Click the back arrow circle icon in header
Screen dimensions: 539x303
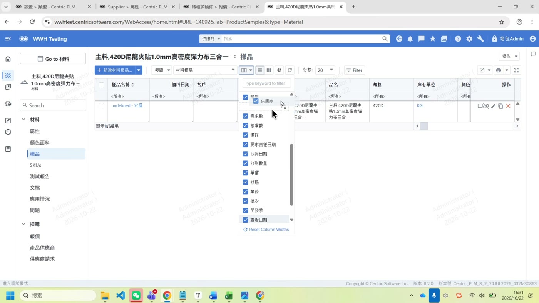[399, 39]
